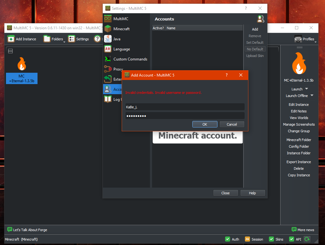This screenshot has width=325, height=245.
Task: Click the KaBe_L username field
Action: [x=185, y=107]
